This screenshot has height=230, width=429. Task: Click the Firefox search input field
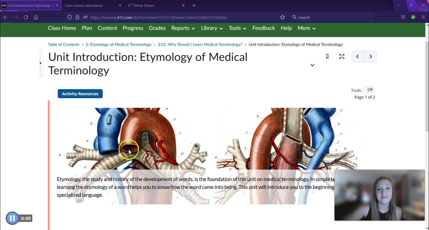coord(332,17)
